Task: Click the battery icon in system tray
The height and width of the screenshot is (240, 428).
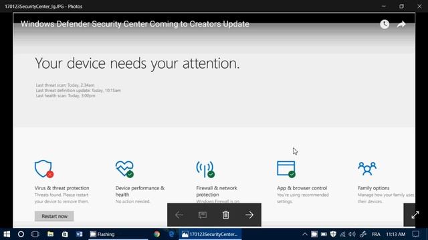Action: pos(324,234)
